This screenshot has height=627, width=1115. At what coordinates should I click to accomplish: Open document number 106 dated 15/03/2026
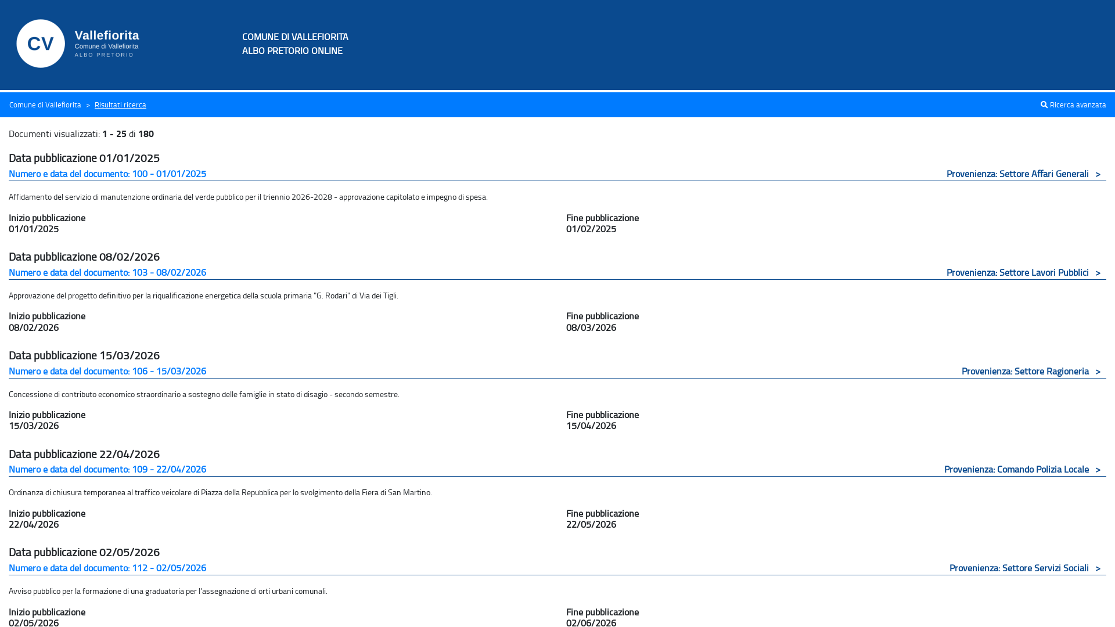[107, 371]
